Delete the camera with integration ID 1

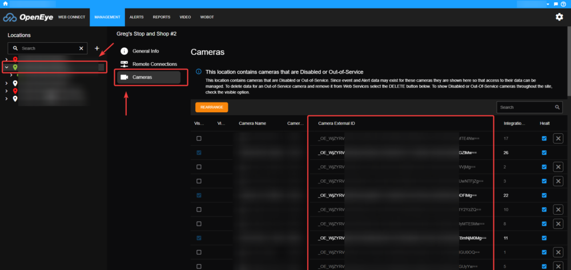pos(558,252)
